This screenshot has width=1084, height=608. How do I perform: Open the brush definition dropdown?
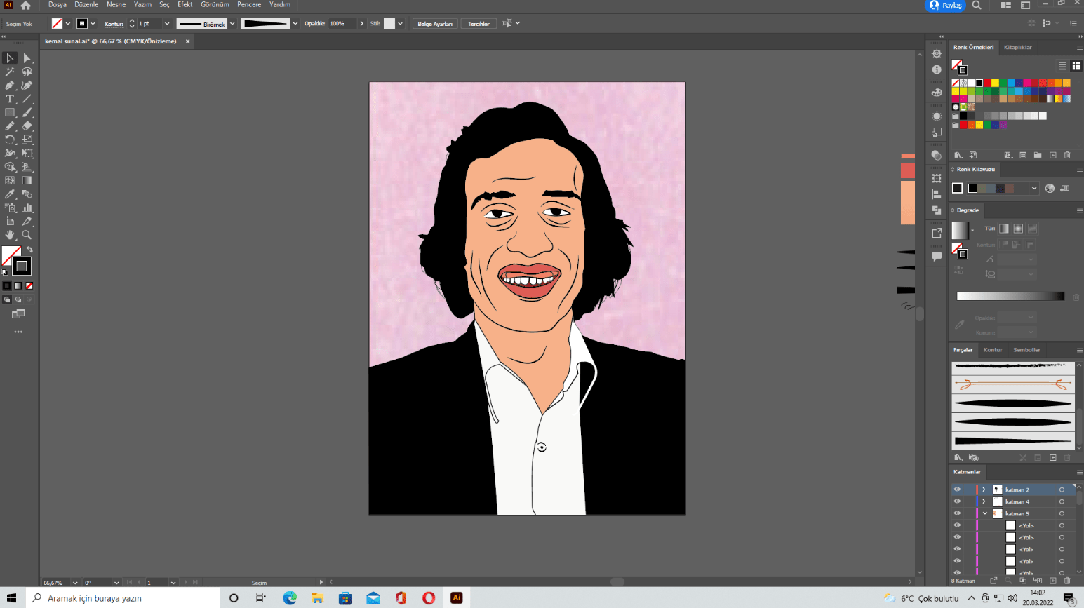295,24
